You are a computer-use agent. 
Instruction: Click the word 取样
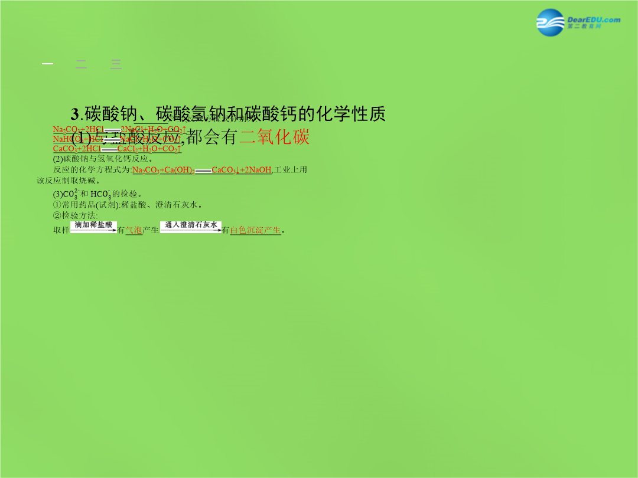[61, 230]
